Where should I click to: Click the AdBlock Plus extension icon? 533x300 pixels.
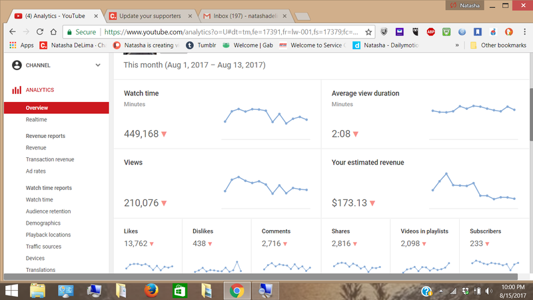click(x=430, y=31)
